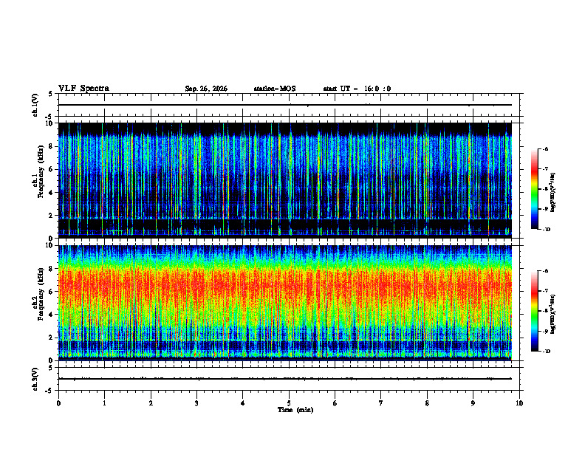Image resolution: width=585 pixels, height=452 pixels.
Task: Click the dark 1 kHz band in ch.1 spectrogram
Action: (x=285, y=225)
